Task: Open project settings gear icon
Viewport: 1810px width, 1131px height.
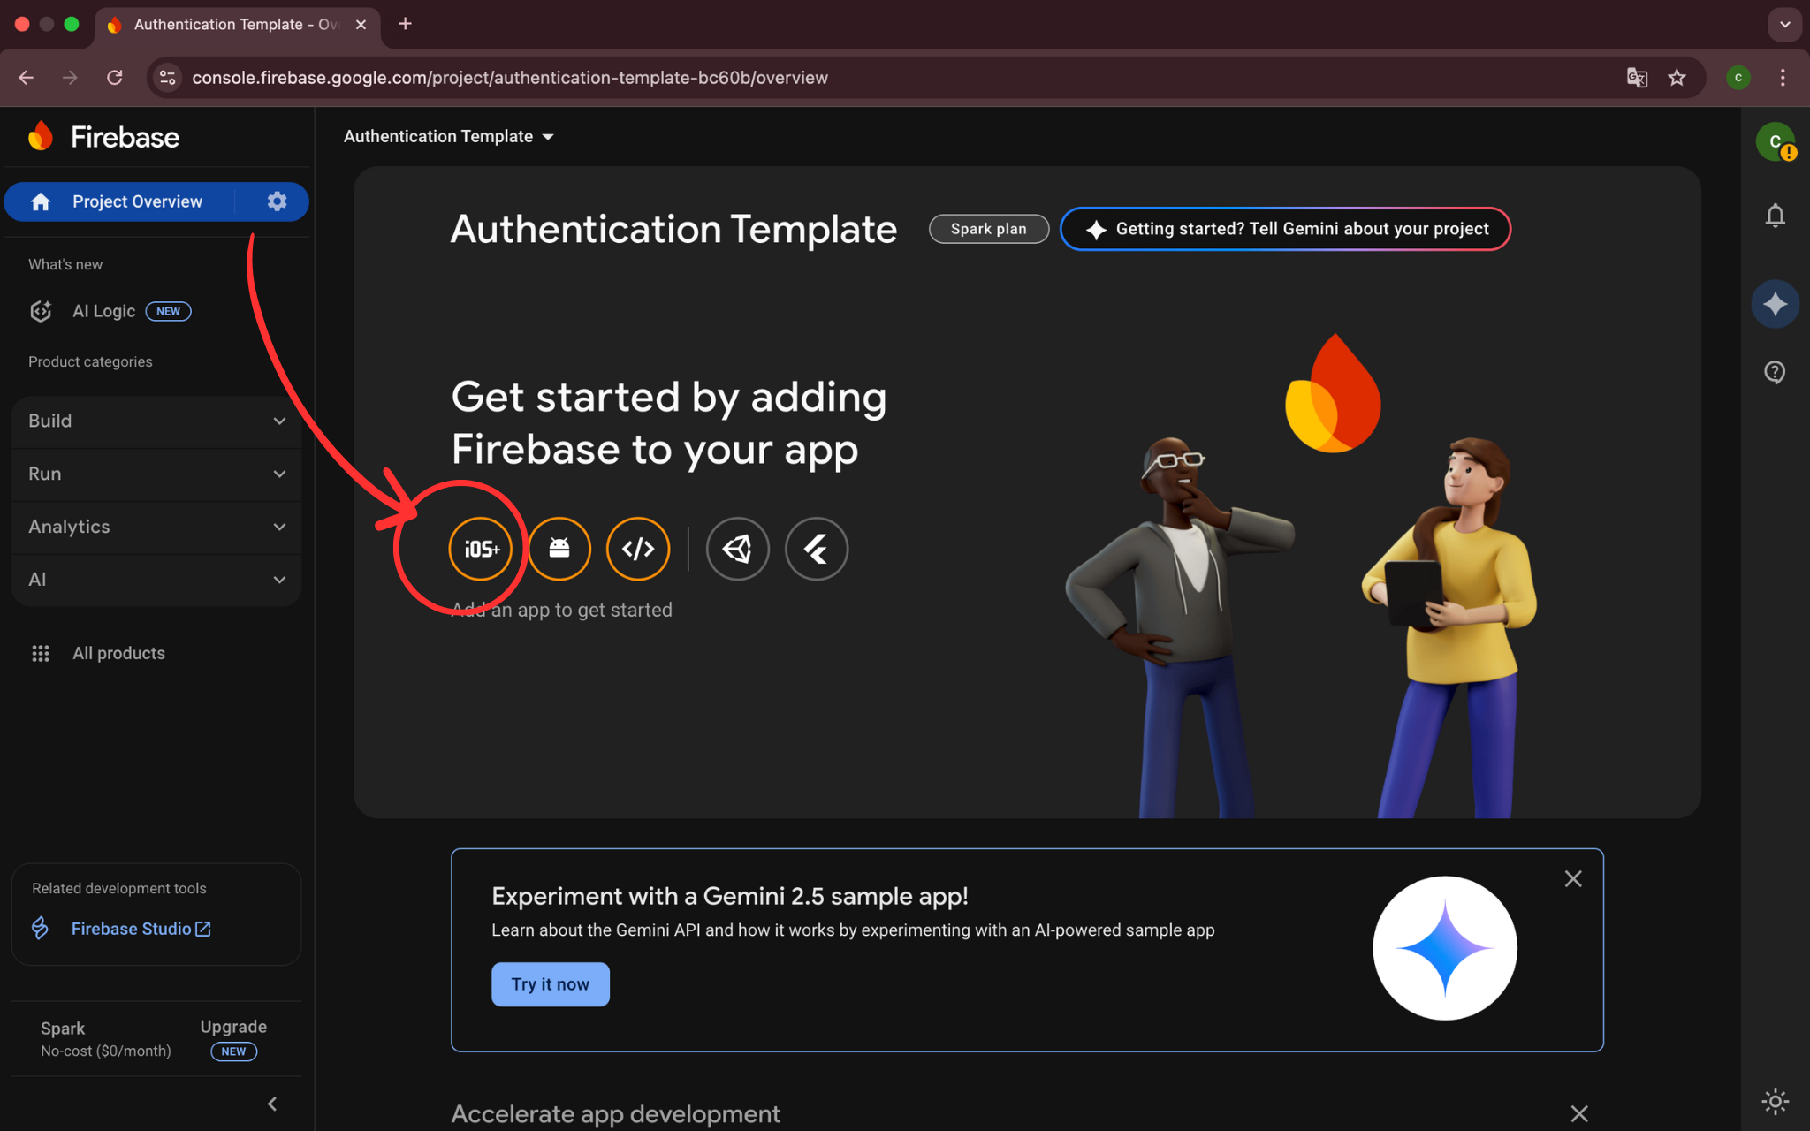Action: tap(277, 201)
